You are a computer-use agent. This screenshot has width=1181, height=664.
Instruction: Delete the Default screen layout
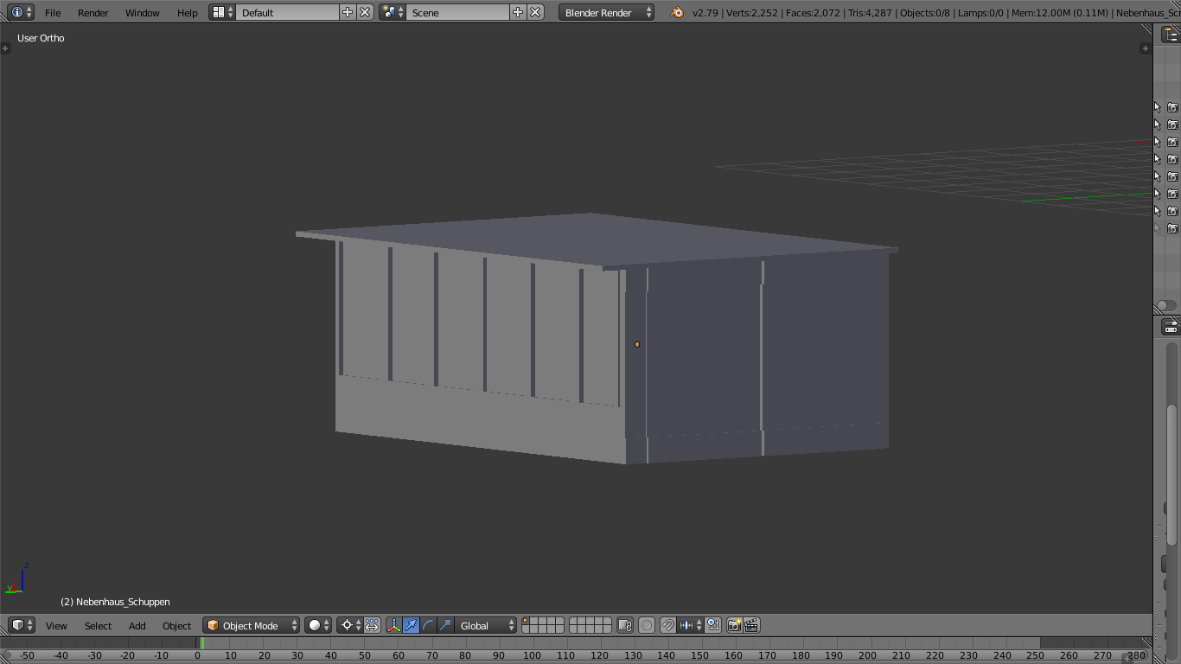click(x=365, y=12)
